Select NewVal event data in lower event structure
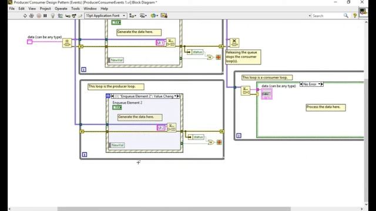Viewport: 376px width, 211px height. 117,145
